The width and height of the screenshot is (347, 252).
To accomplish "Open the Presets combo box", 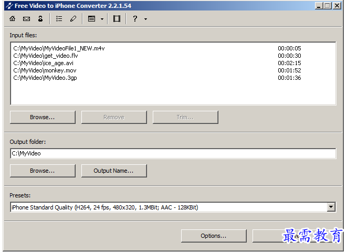I will tap(173, 207).
